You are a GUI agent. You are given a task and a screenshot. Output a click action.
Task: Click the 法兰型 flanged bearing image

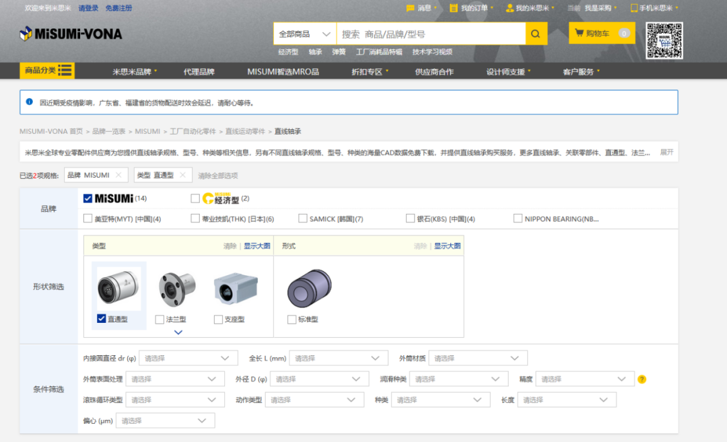[x=177, y=288]
